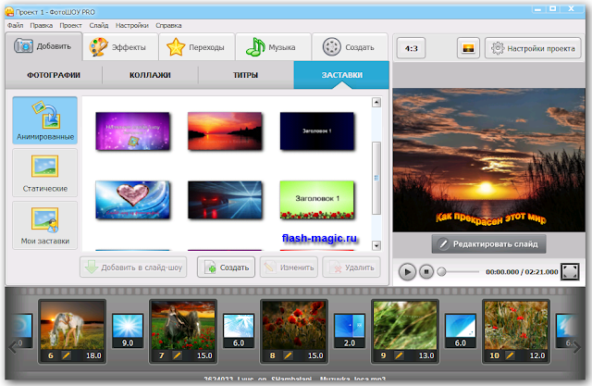Open the Слайд menu
Viewport: 592px width, 386px height.
click(x=99, y=25)
